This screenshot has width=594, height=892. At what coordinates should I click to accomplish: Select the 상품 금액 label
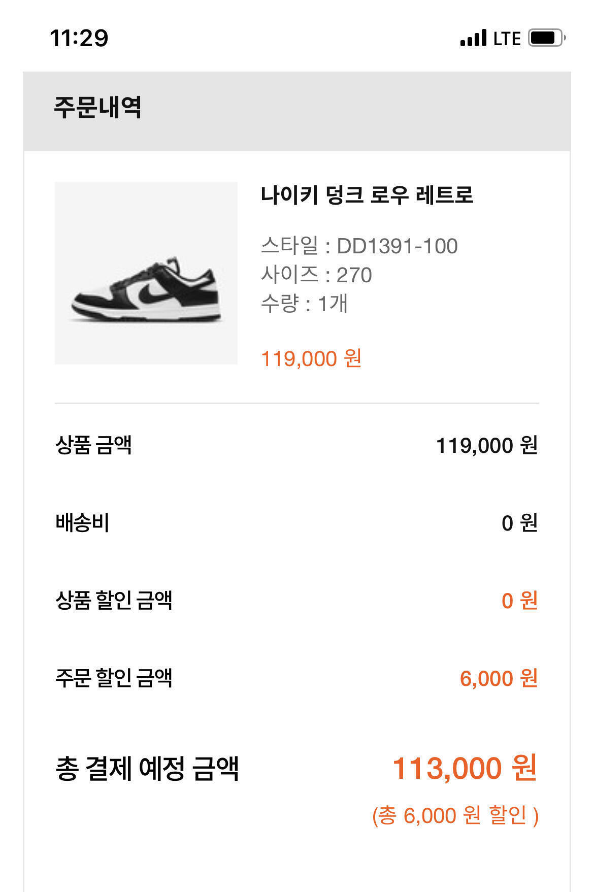pos(93,445)
